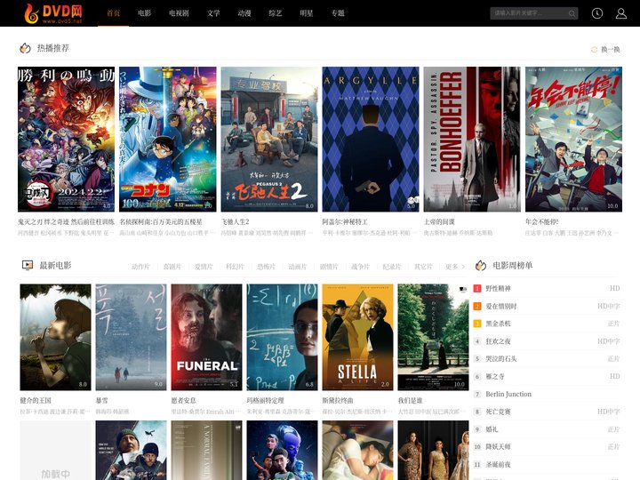The width and height of the screenshot is (640, 480).
Task: Filter latest movies by 科幻片
Action: pyautogui.click(x=235, y=267)
